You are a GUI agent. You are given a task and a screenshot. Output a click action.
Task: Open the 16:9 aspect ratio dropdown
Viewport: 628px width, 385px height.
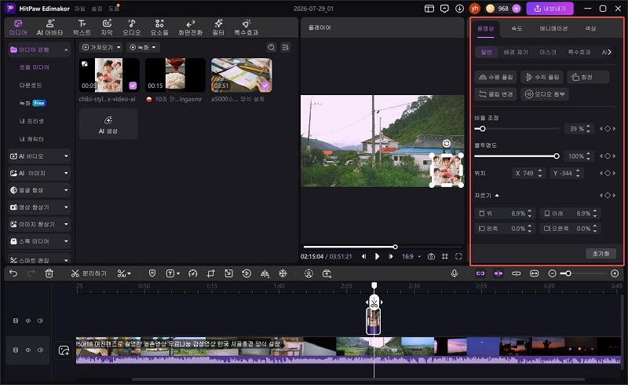(x=411, y=256)
